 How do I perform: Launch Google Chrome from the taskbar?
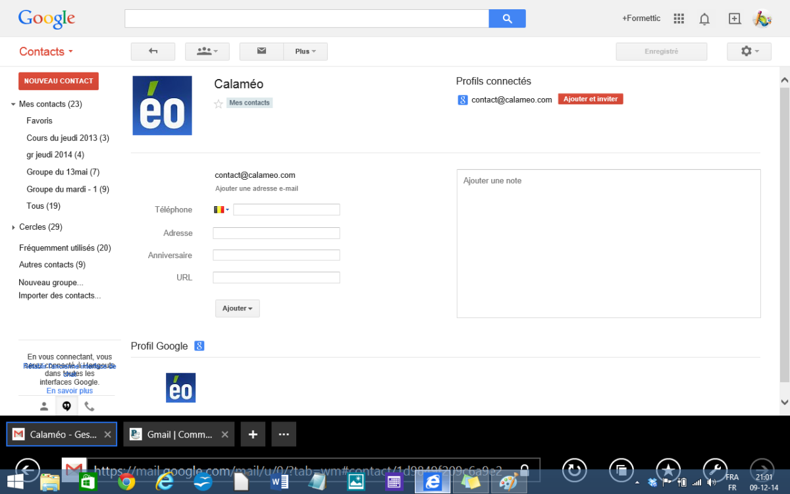126,482
